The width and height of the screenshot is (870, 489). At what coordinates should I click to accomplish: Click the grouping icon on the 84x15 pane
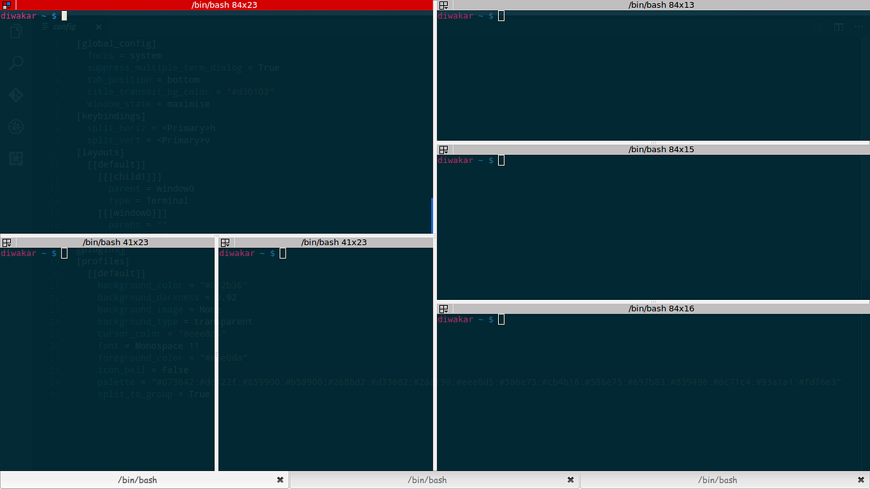(443, 150)
